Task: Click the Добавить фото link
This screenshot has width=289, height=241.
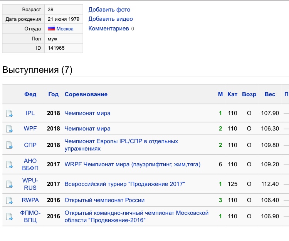Action: [x=109, y=10]
